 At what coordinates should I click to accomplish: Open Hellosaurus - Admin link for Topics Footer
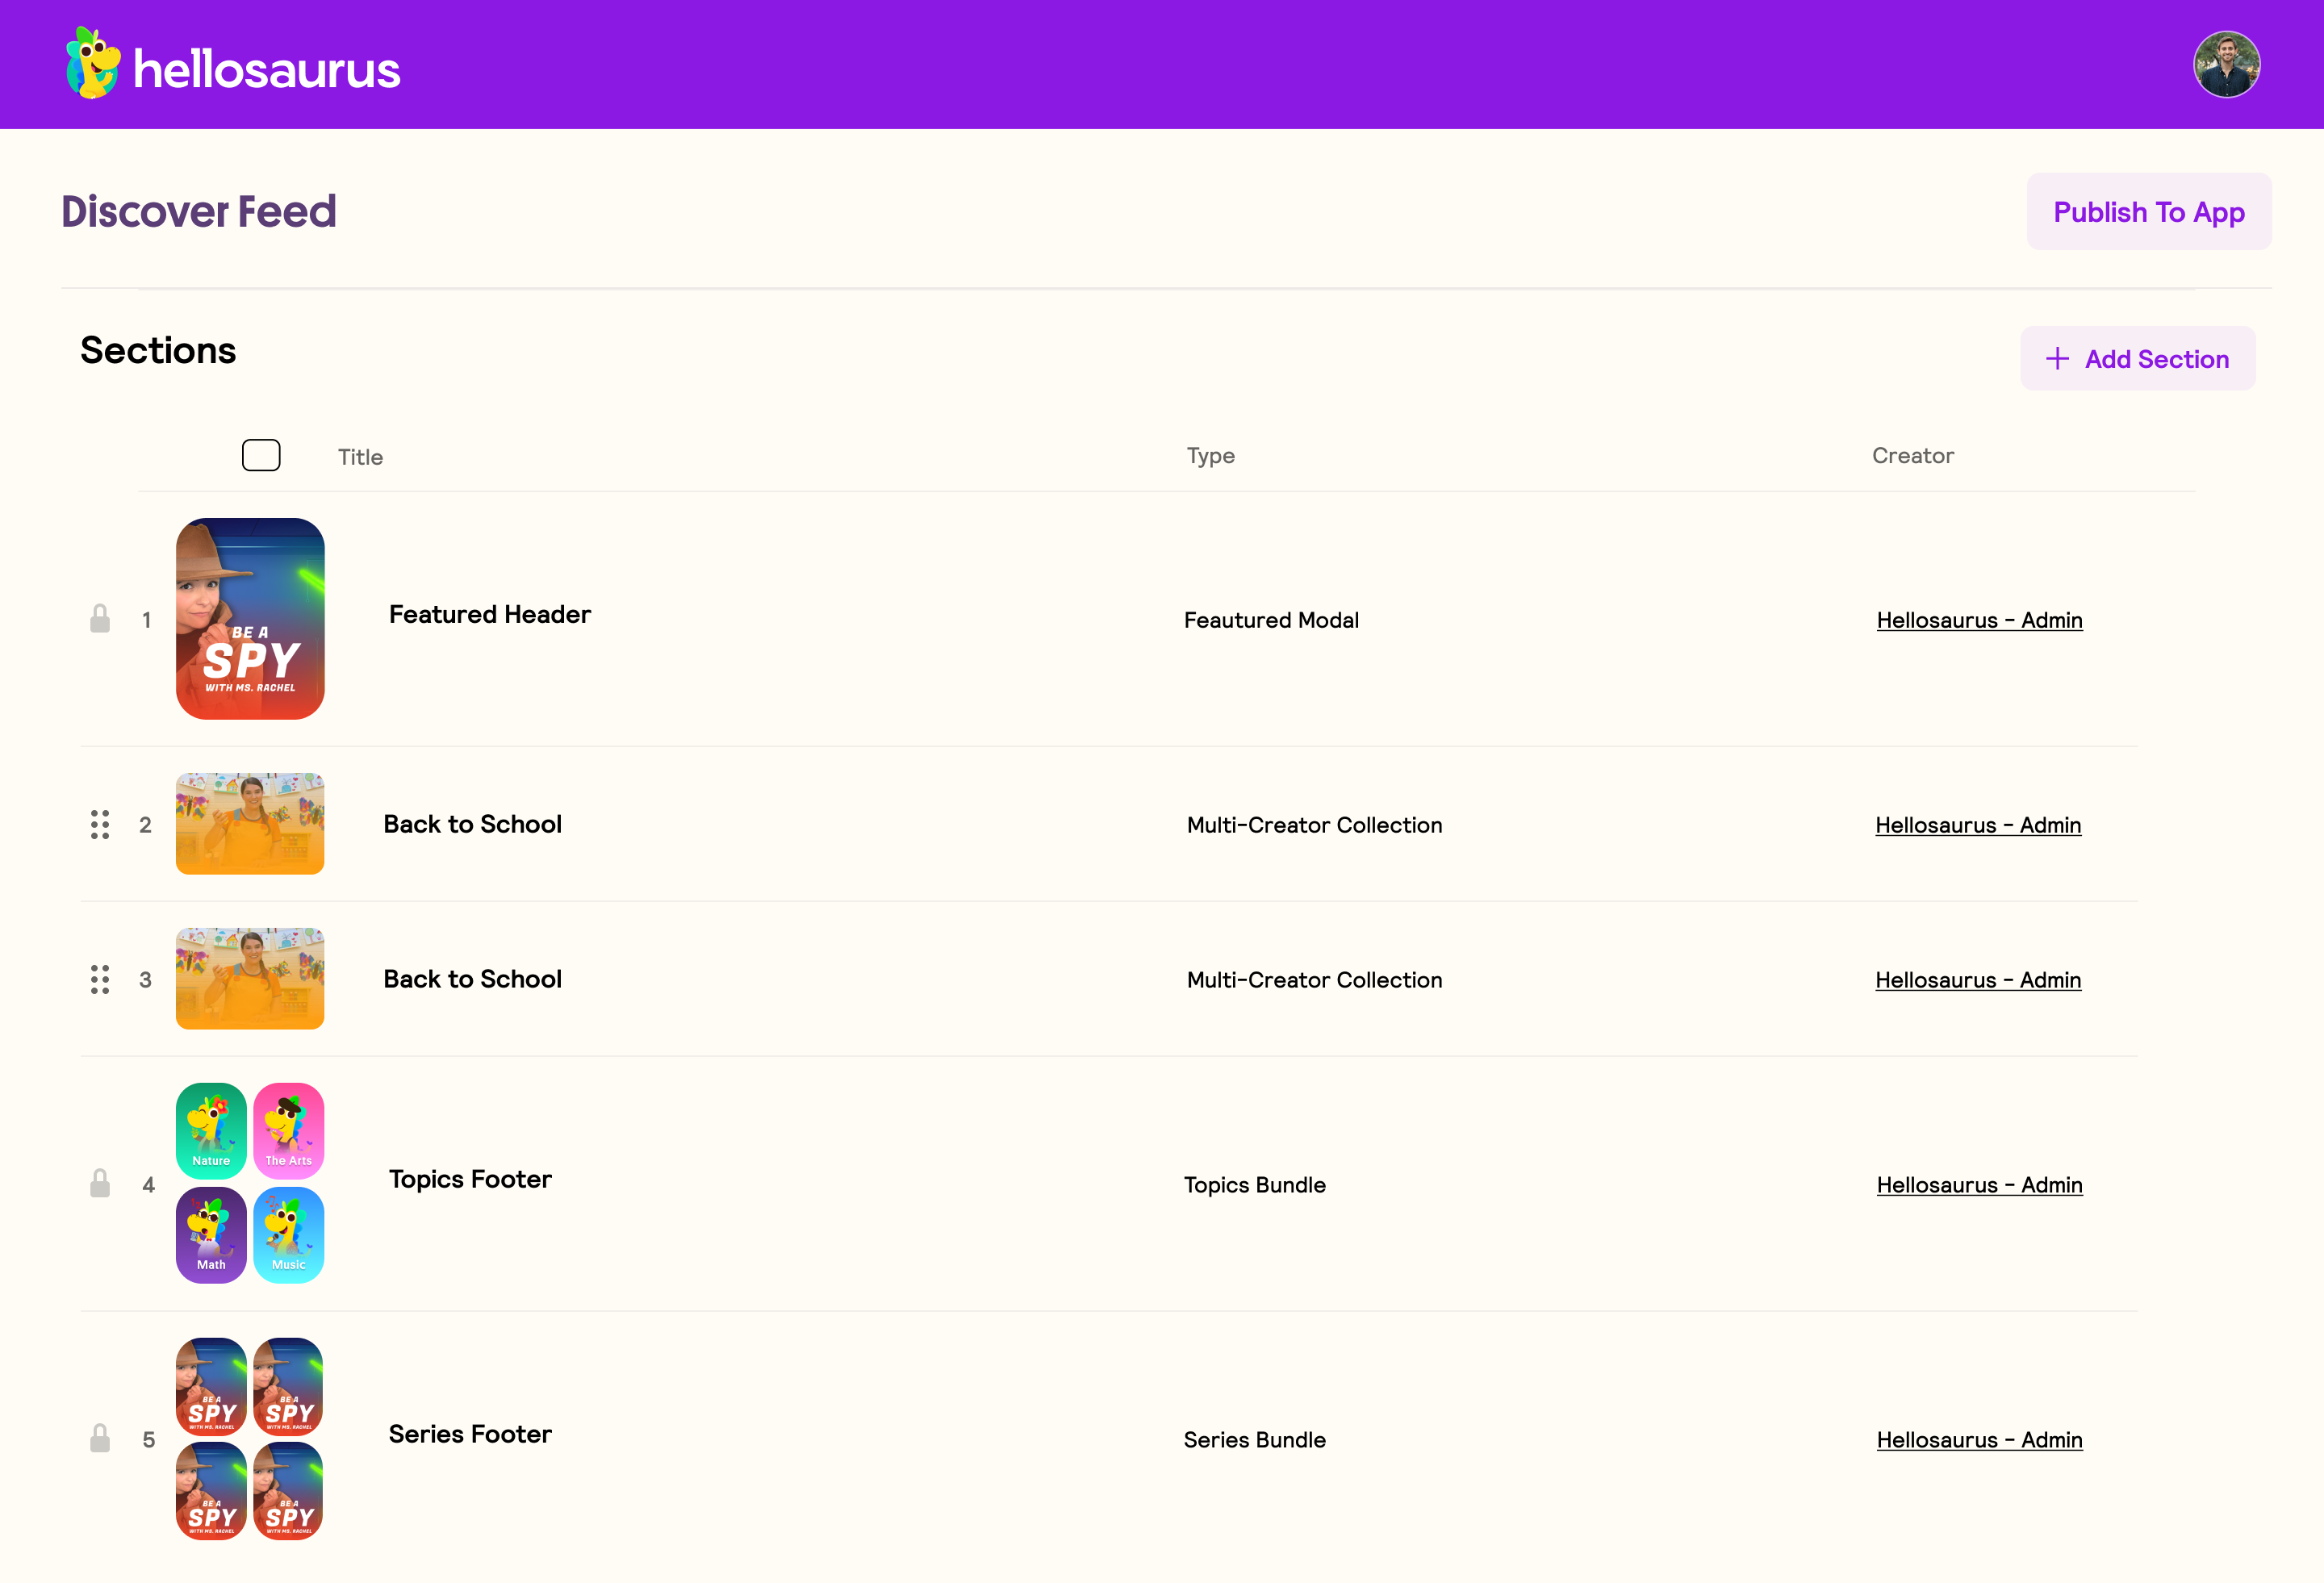(x=1979, y=1185)
